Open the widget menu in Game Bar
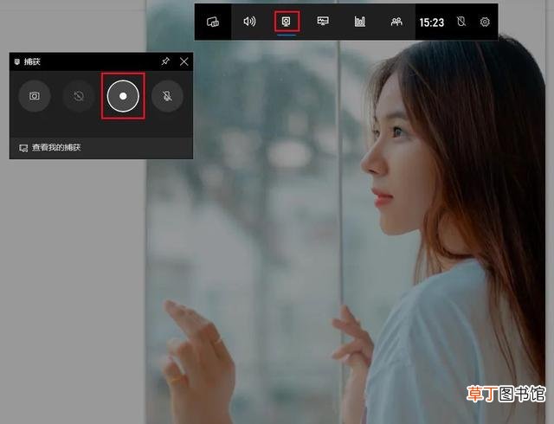The image size is (554, 424). 213,22
